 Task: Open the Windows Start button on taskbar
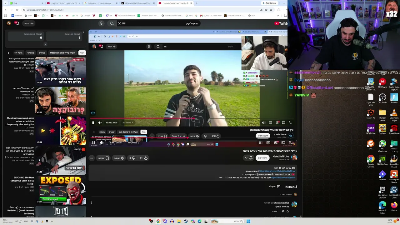(248, 222)
